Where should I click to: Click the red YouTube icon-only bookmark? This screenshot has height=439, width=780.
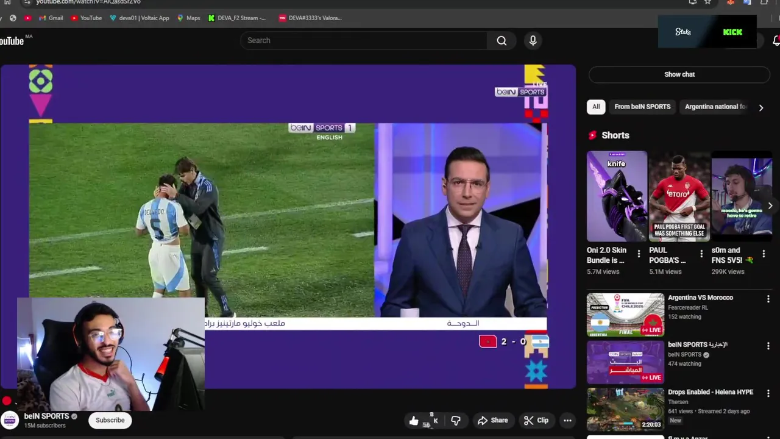tap(27, 18)
